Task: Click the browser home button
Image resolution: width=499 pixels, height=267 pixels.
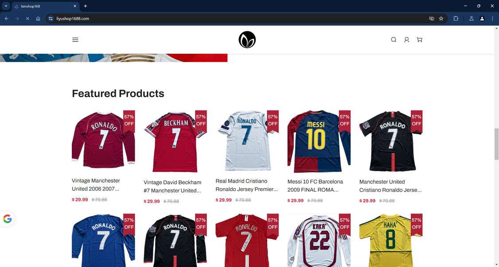Action: [38, 19]
